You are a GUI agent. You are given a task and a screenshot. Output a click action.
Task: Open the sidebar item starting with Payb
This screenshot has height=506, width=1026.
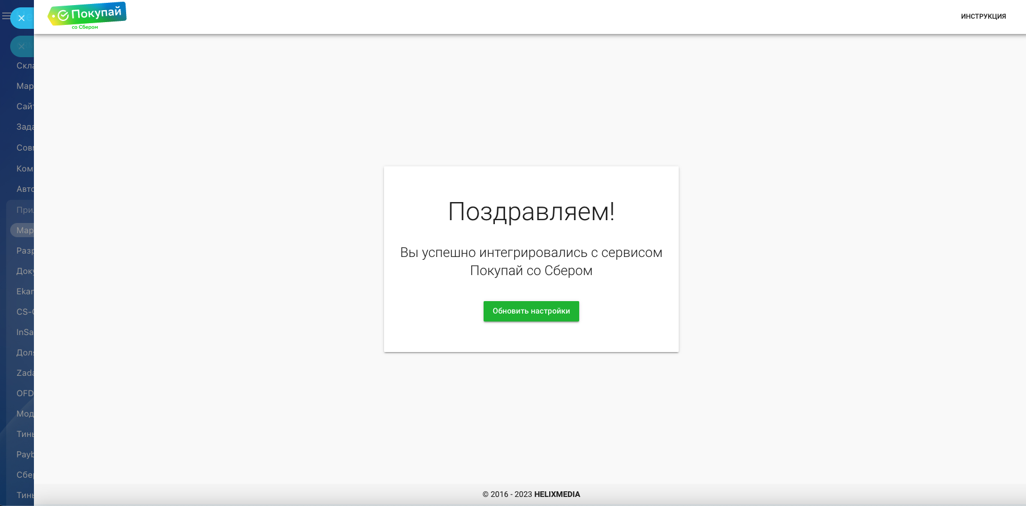(x=25, y=454)
